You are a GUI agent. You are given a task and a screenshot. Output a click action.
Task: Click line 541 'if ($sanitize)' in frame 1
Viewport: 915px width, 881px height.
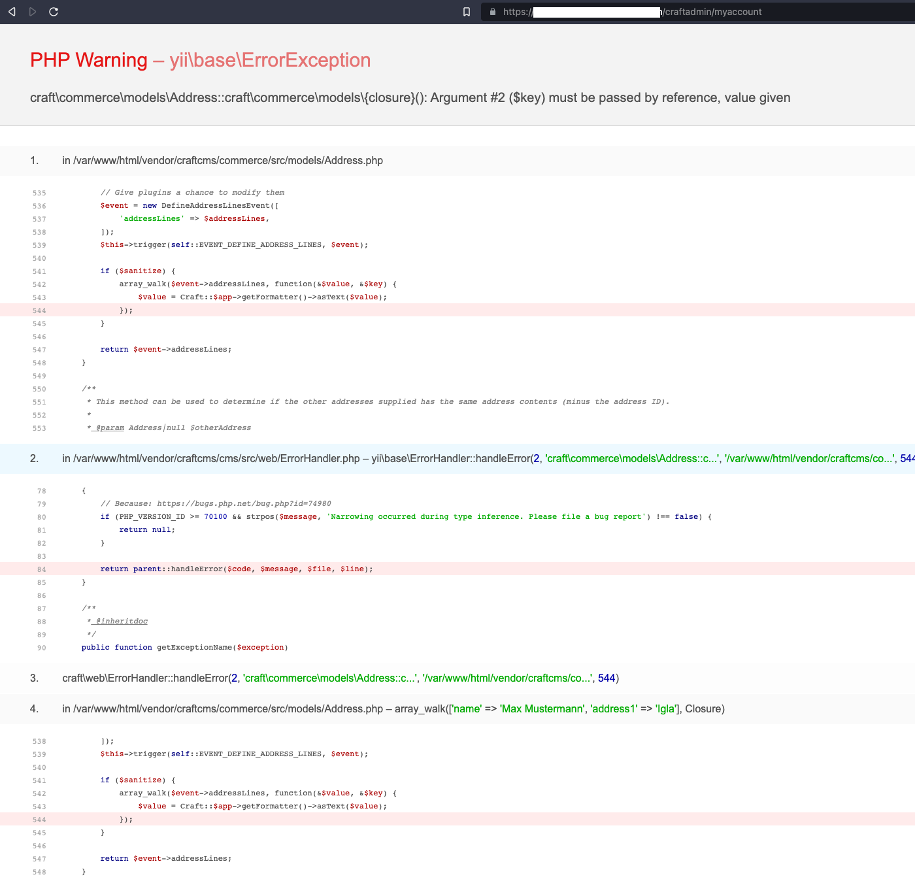[138, 271]
